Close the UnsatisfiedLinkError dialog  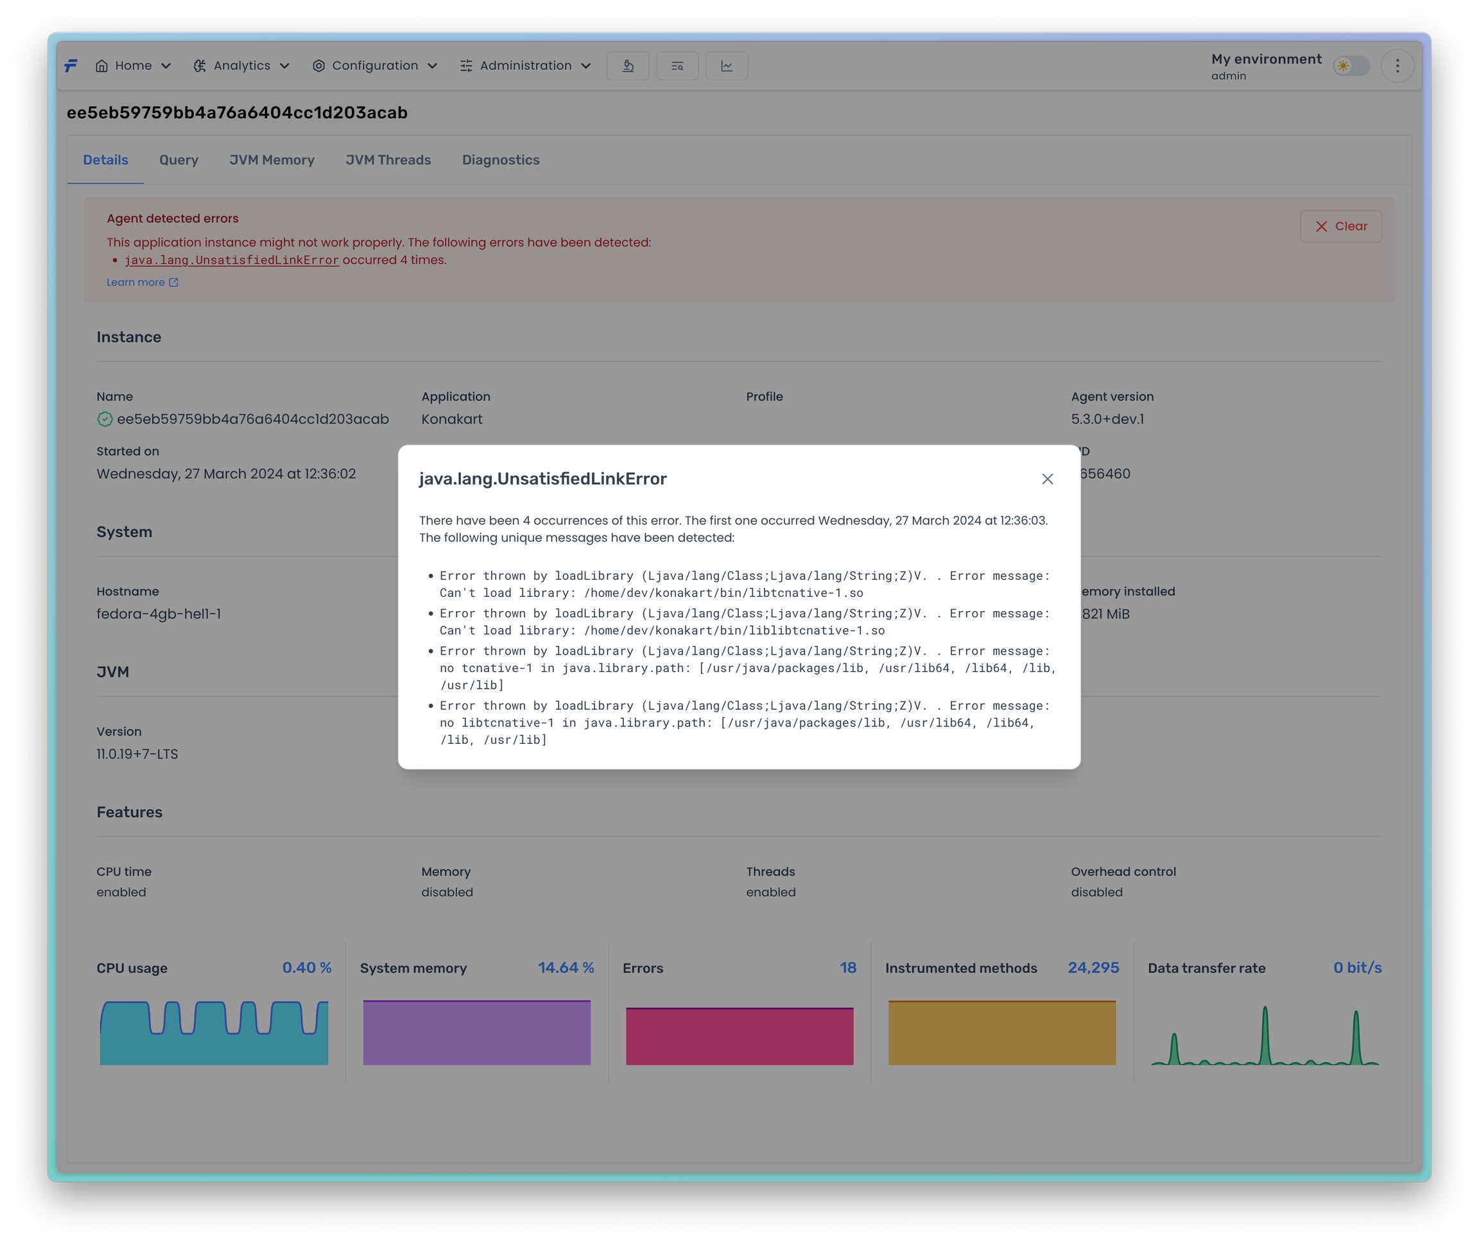1047,479
